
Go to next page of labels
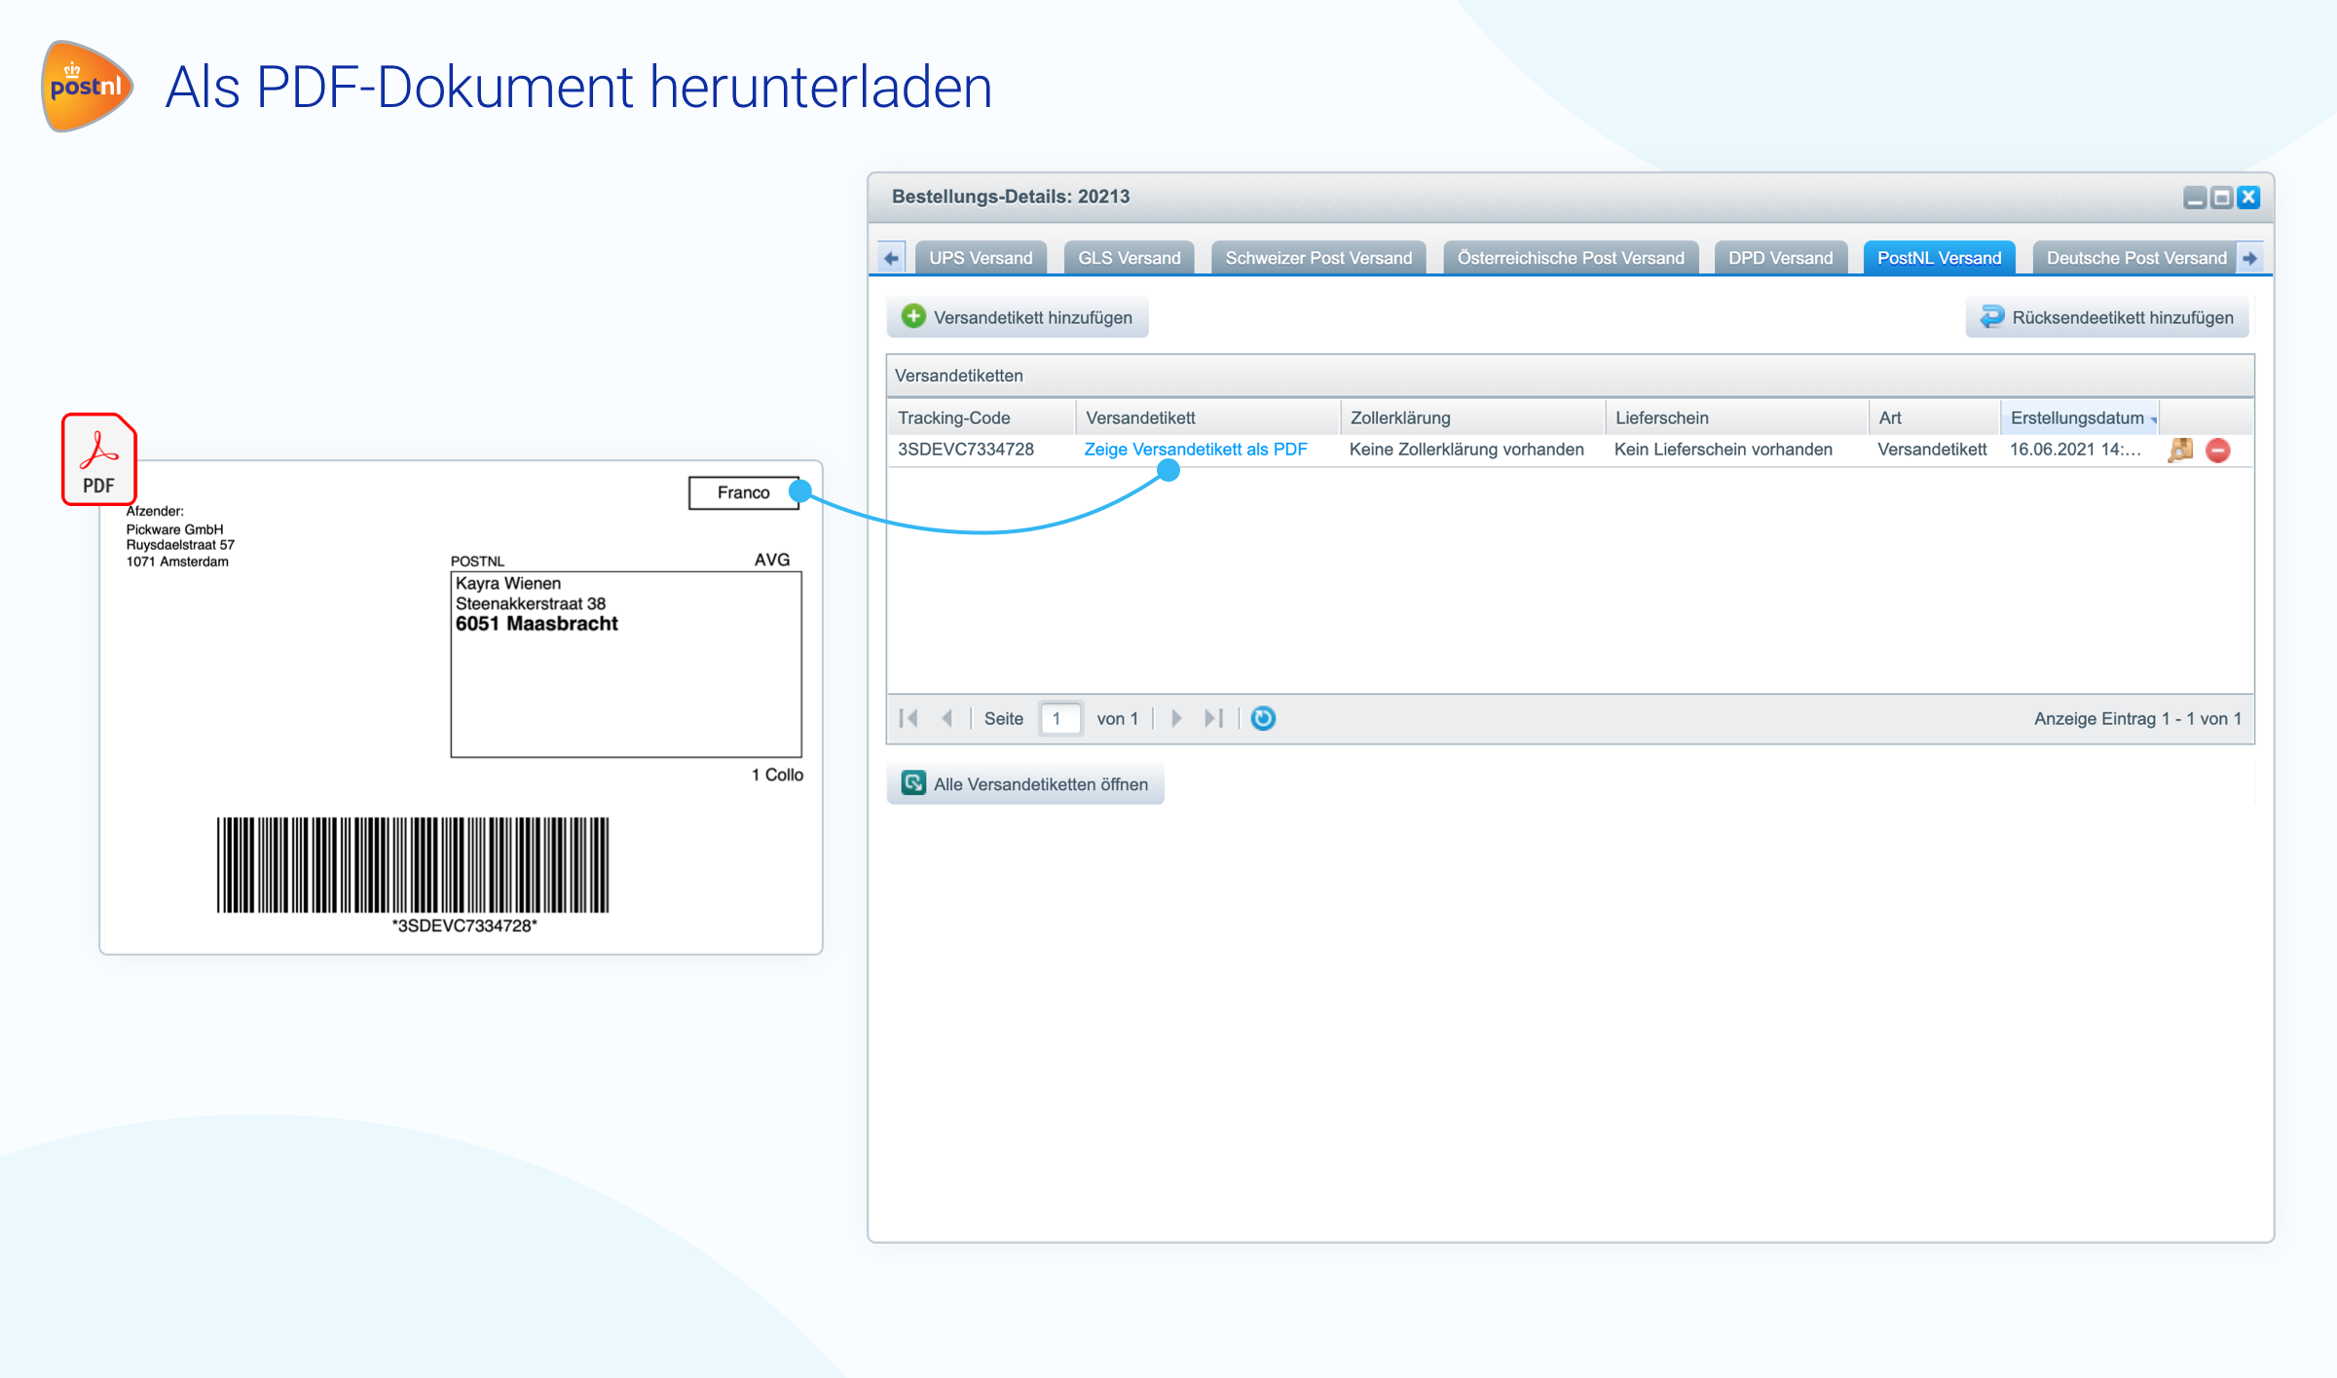click(1176, 718)
